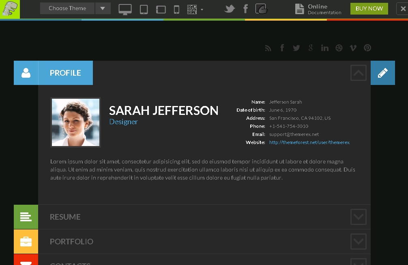
Task: Click the Vimeo social icon
Action: click(x=353, y=48)
